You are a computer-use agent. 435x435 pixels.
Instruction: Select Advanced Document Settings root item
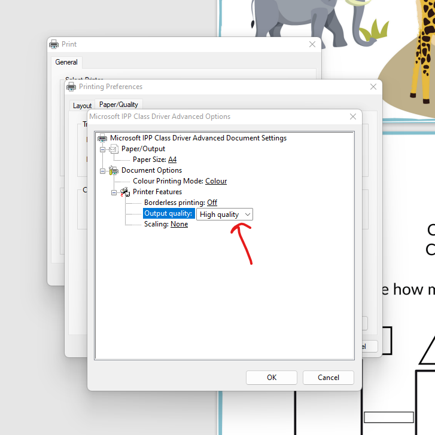198,138
